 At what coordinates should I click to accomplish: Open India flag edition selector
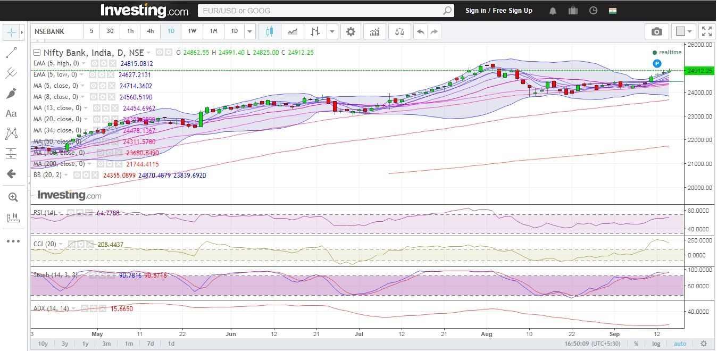(x=613, y=11)
